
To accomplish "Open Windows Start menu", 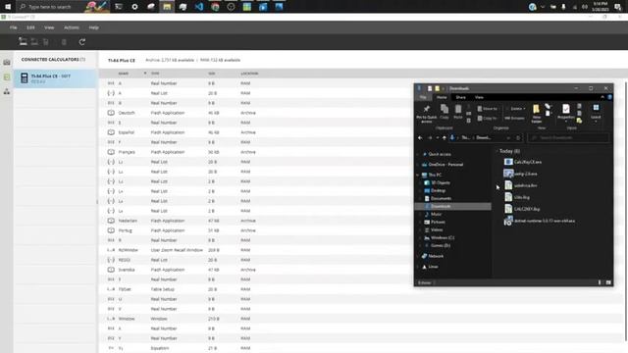I will [8, 7].
